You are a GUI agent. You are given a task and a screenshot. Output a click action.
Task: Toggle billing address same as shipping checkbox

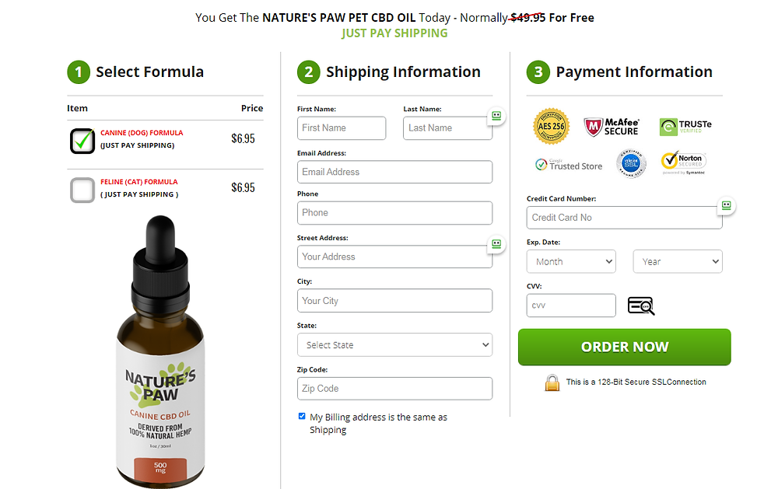(302, 416)
